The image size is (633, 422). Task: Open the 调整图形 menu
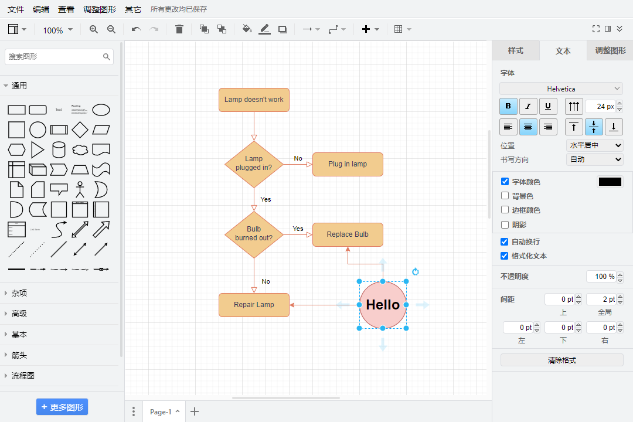100,9
